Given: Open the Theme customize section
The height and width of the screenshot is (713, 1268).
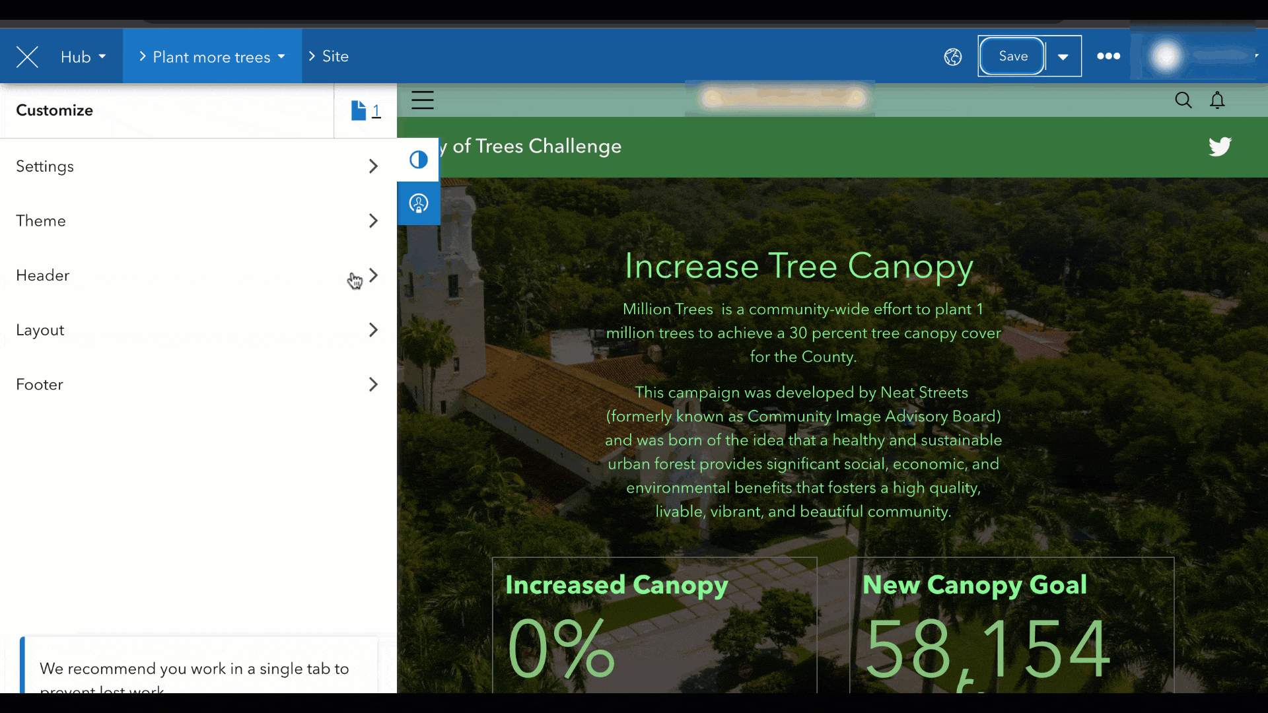Looking at the screenshot, I should [198, 221].
